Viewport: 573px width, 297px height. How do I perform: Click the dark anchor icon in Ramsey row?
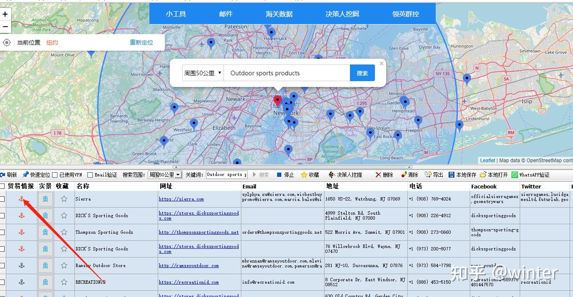click(x=22, y=265)
